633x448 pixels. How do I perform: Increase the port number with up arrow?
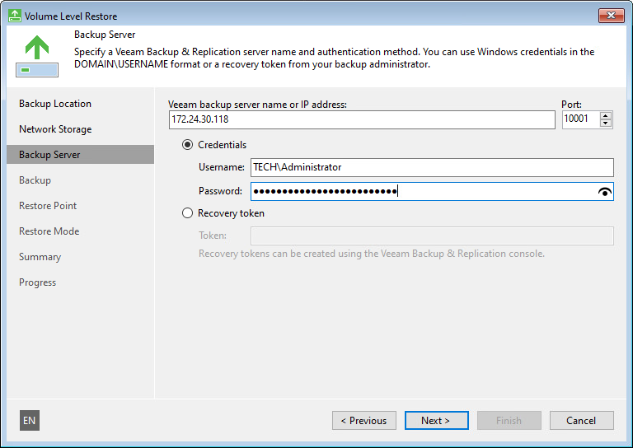[x=605, y=116]
